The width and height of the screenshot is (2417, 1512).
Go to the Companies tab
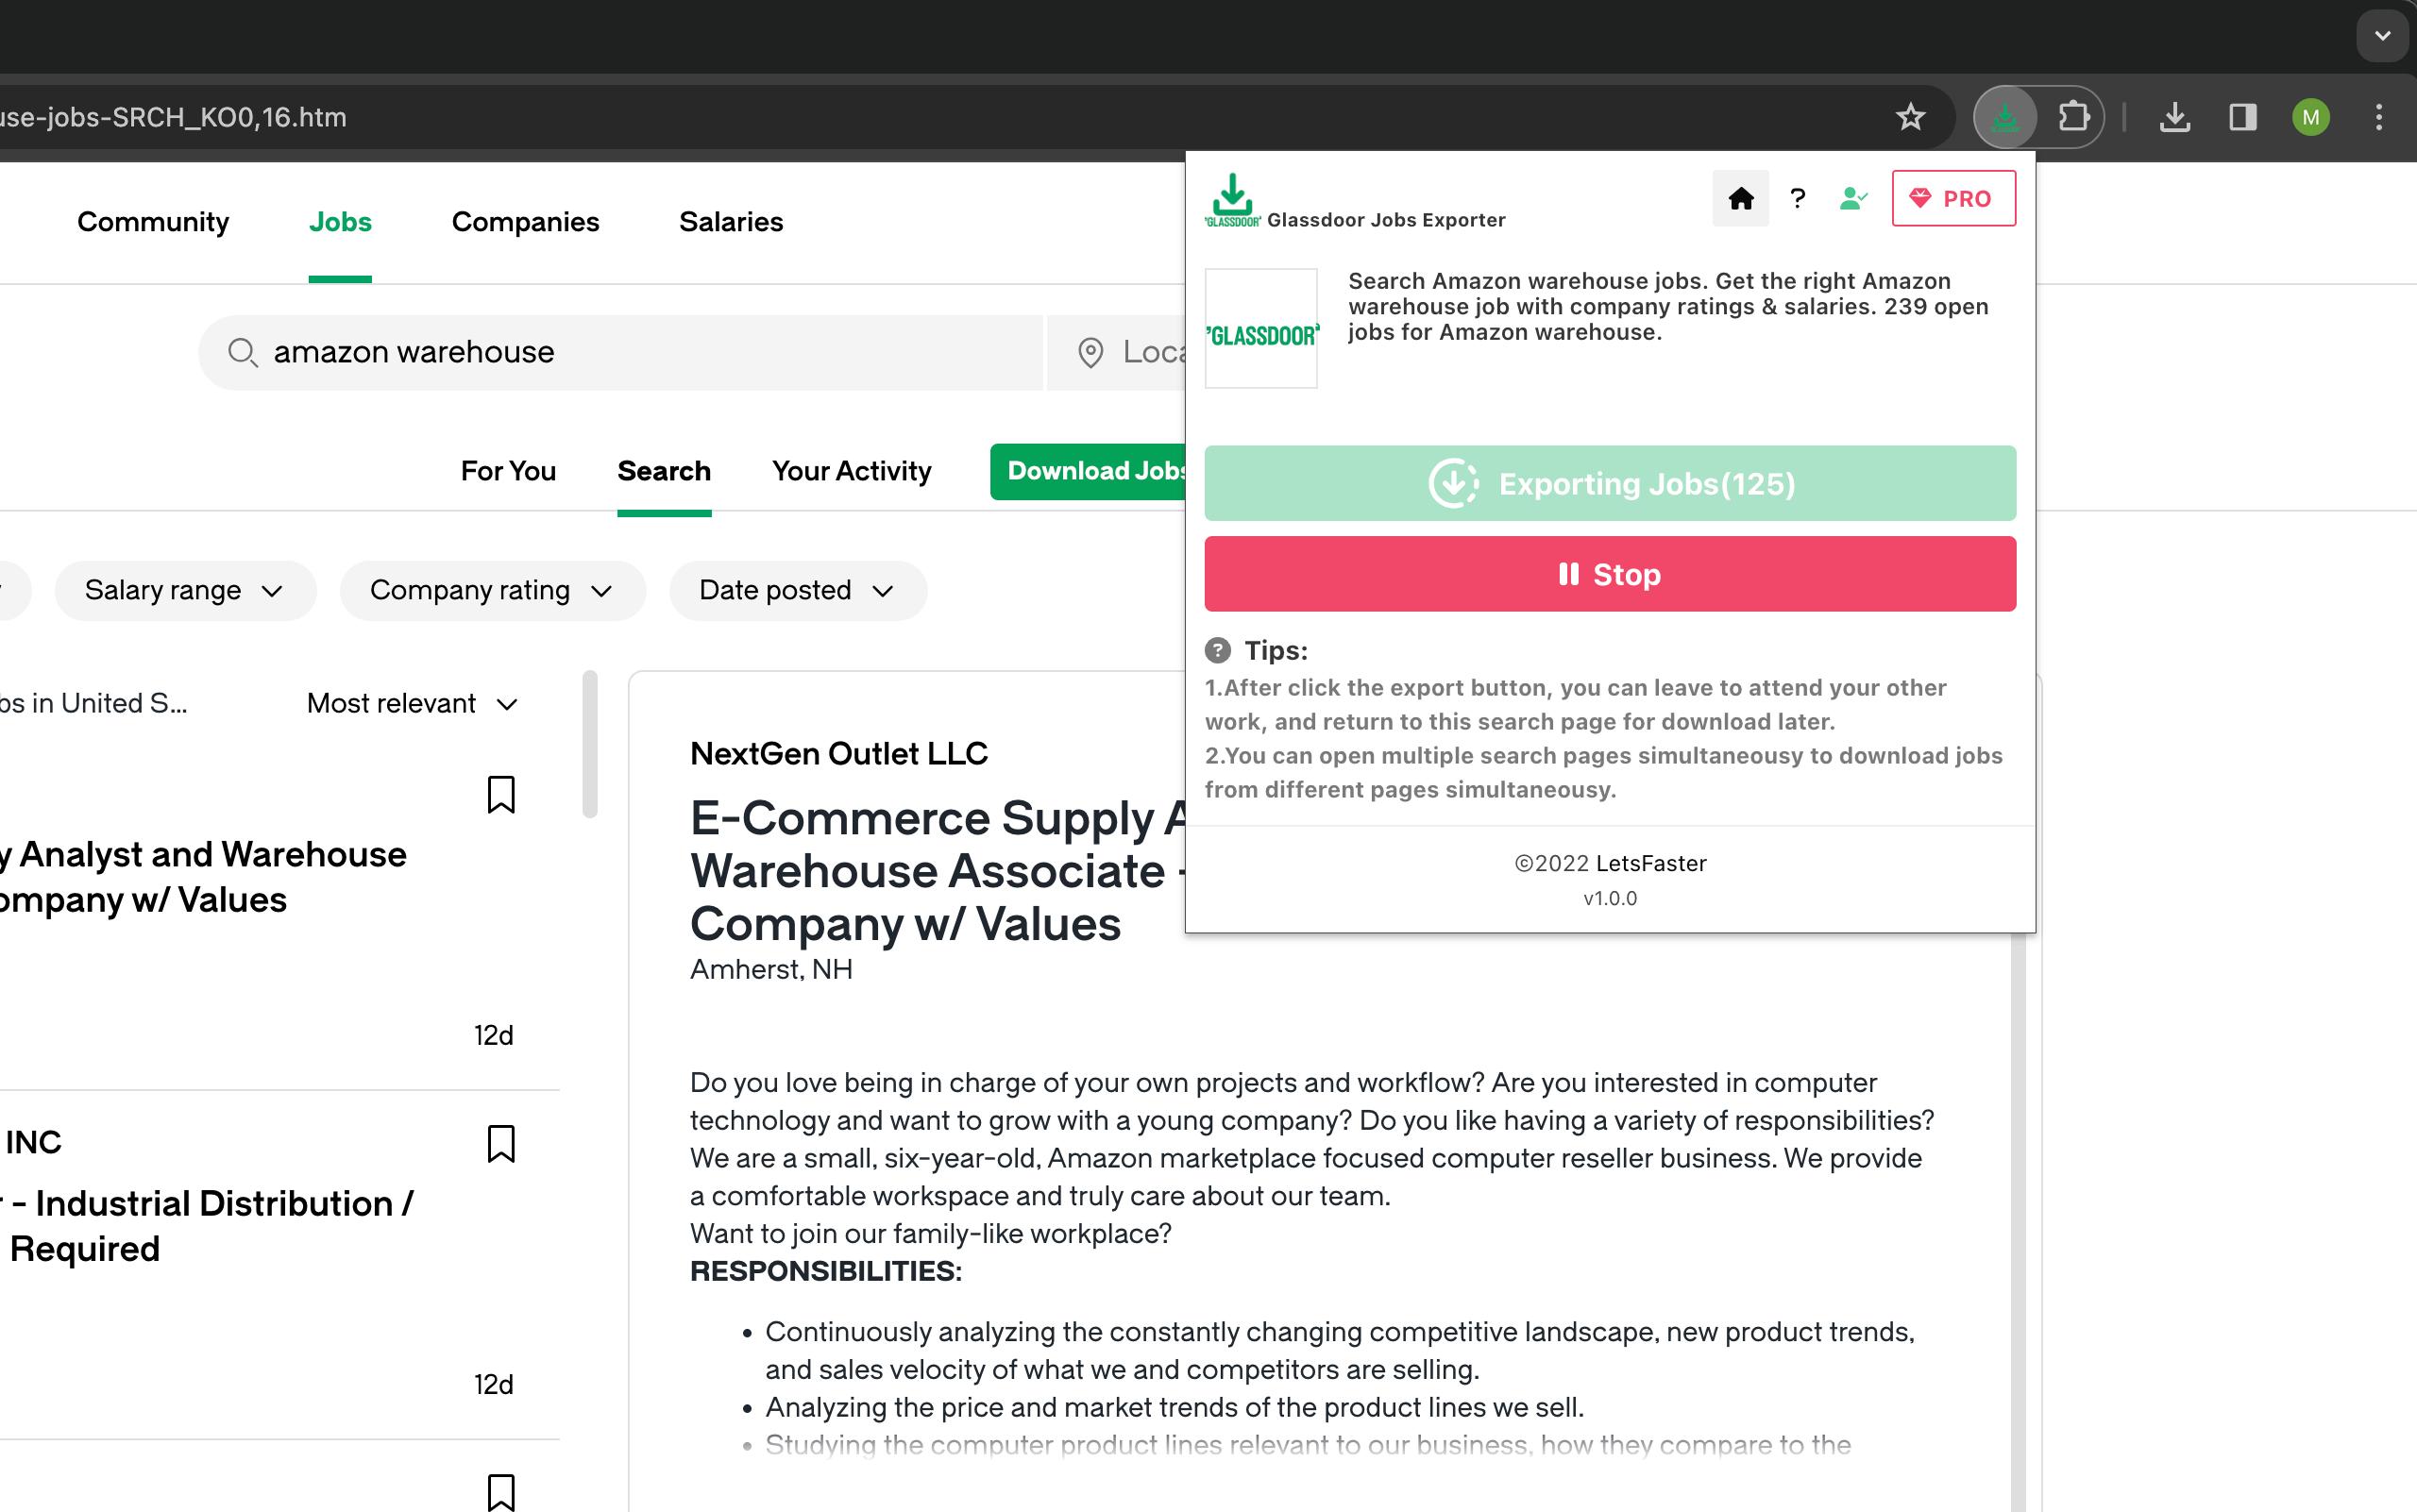[x=525, y=222]
